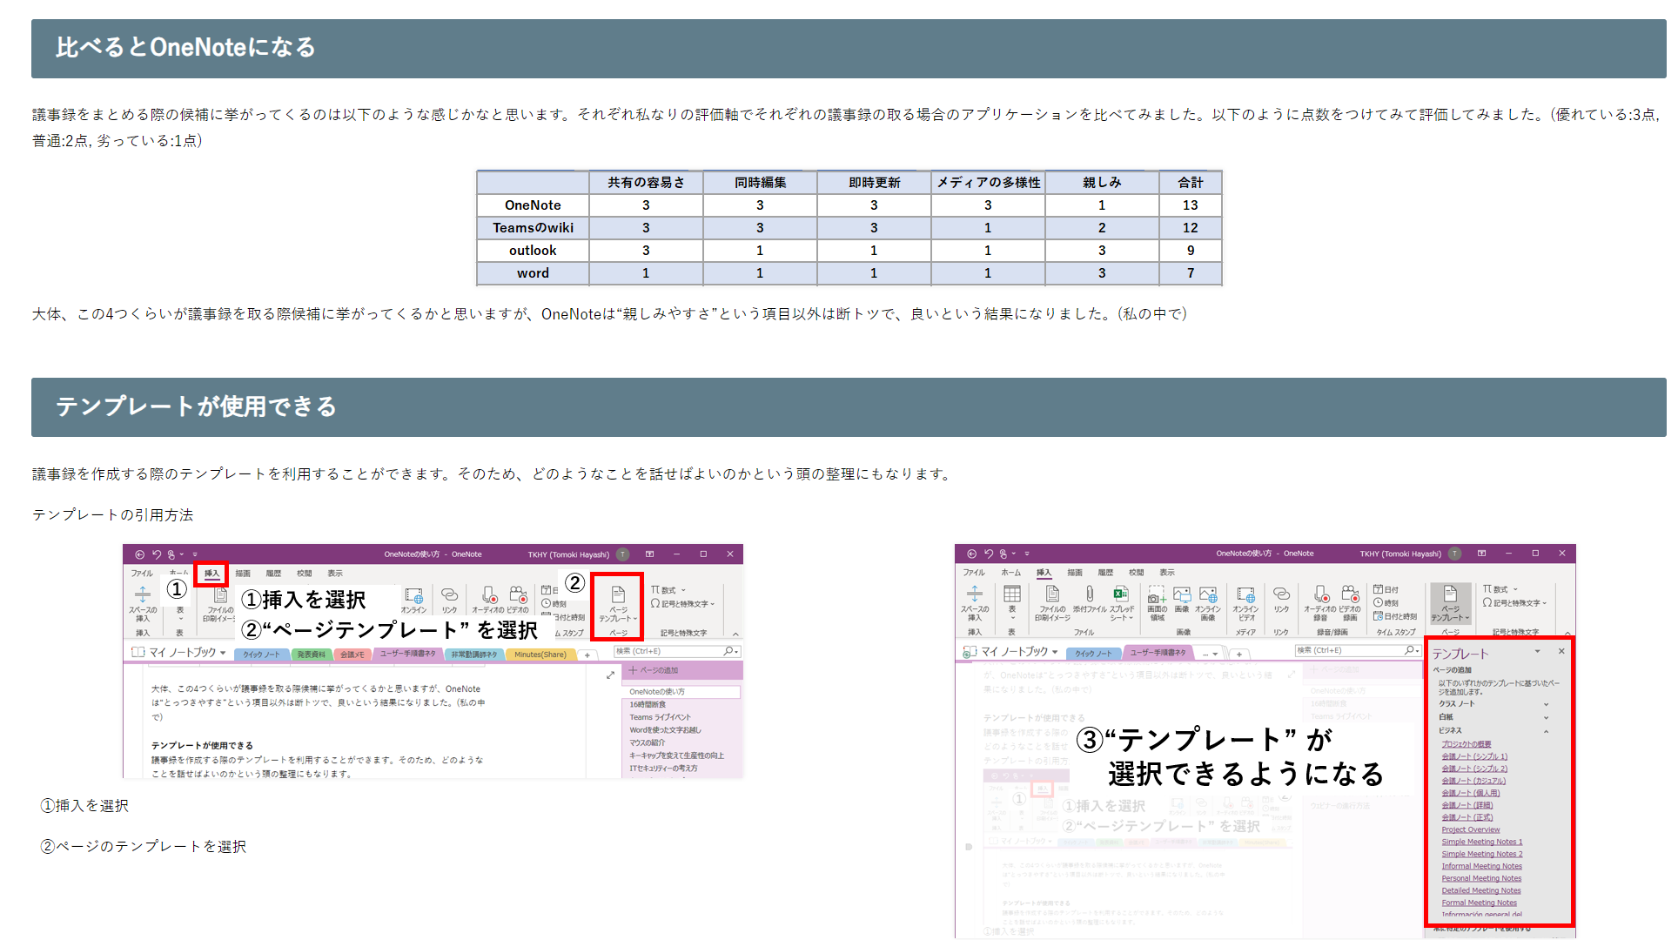1678x940 pixels.
Task: Select the 会議メモ section tab
Action: [352, 655]
